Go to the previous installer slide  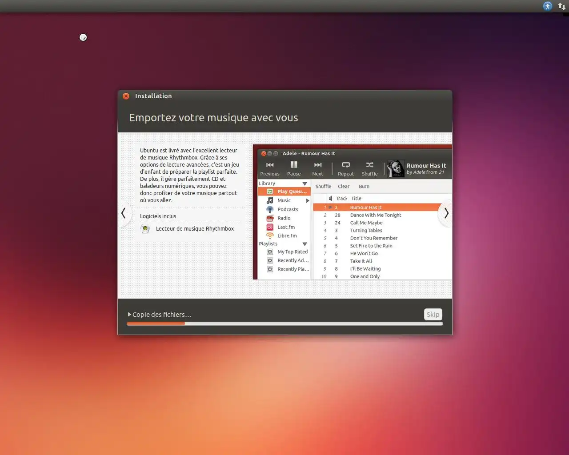click(124, 213)
